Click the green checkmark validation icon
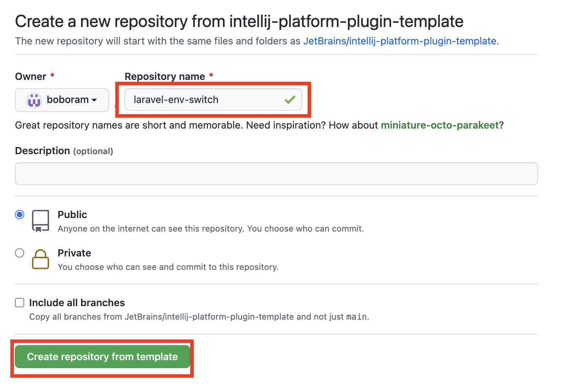The image size is (563, 385). click(x=290, y=100)
